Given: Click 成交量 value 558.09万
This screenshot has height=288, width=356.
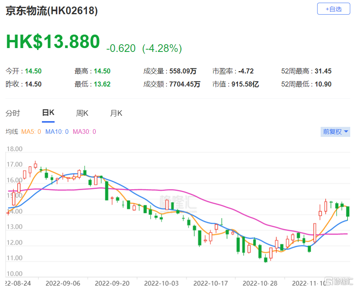Looking at the screenshot, I should click(x=183, y=71).
